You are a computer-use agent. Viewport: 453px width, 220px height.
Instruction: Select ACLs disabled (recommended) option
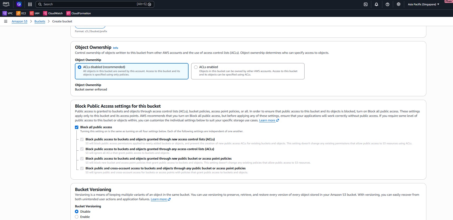click(79, 67)
